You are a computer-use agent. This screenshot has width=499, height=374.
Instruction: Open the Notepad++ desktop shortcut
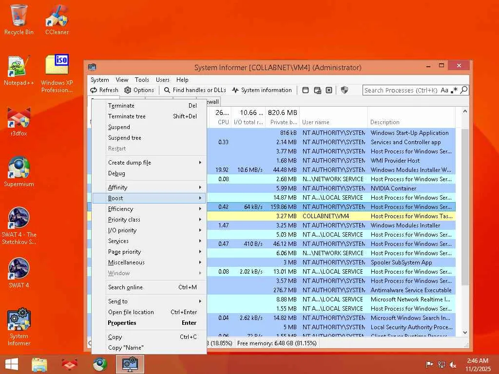pyautogui.click(x=19, y=71)
